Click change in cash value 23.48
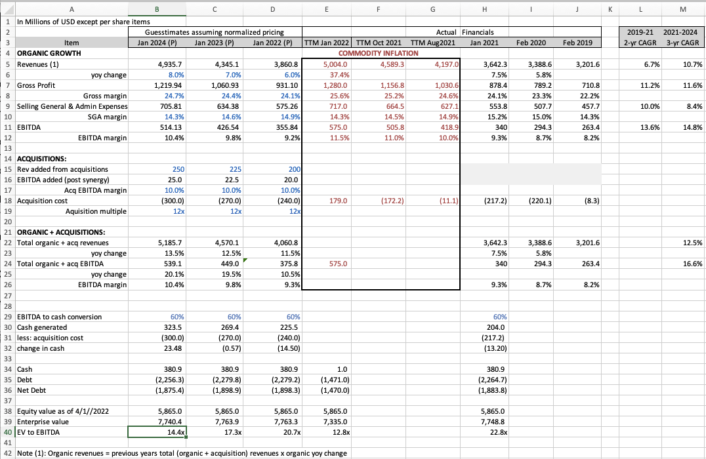Screen dimensions: 706x459 click(157, 348)
